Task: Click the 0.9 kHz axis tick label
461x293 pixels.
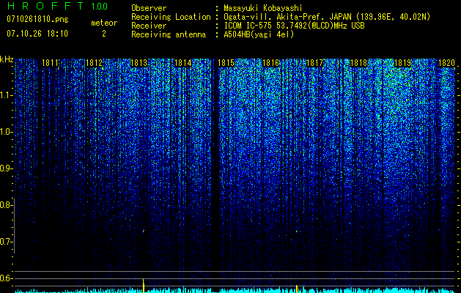Action: click(x=6, y=168)
